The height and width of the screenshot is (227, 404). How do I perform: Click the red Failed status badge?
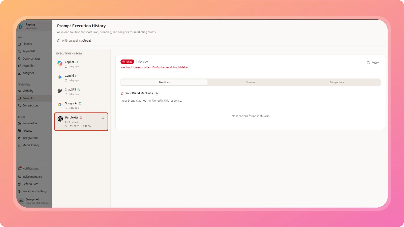[127, 62]
